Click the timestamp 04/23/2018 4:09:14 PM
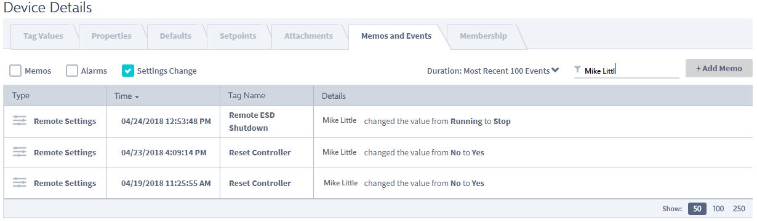This screenshot has width=757, height=221. tap(164, 152)
